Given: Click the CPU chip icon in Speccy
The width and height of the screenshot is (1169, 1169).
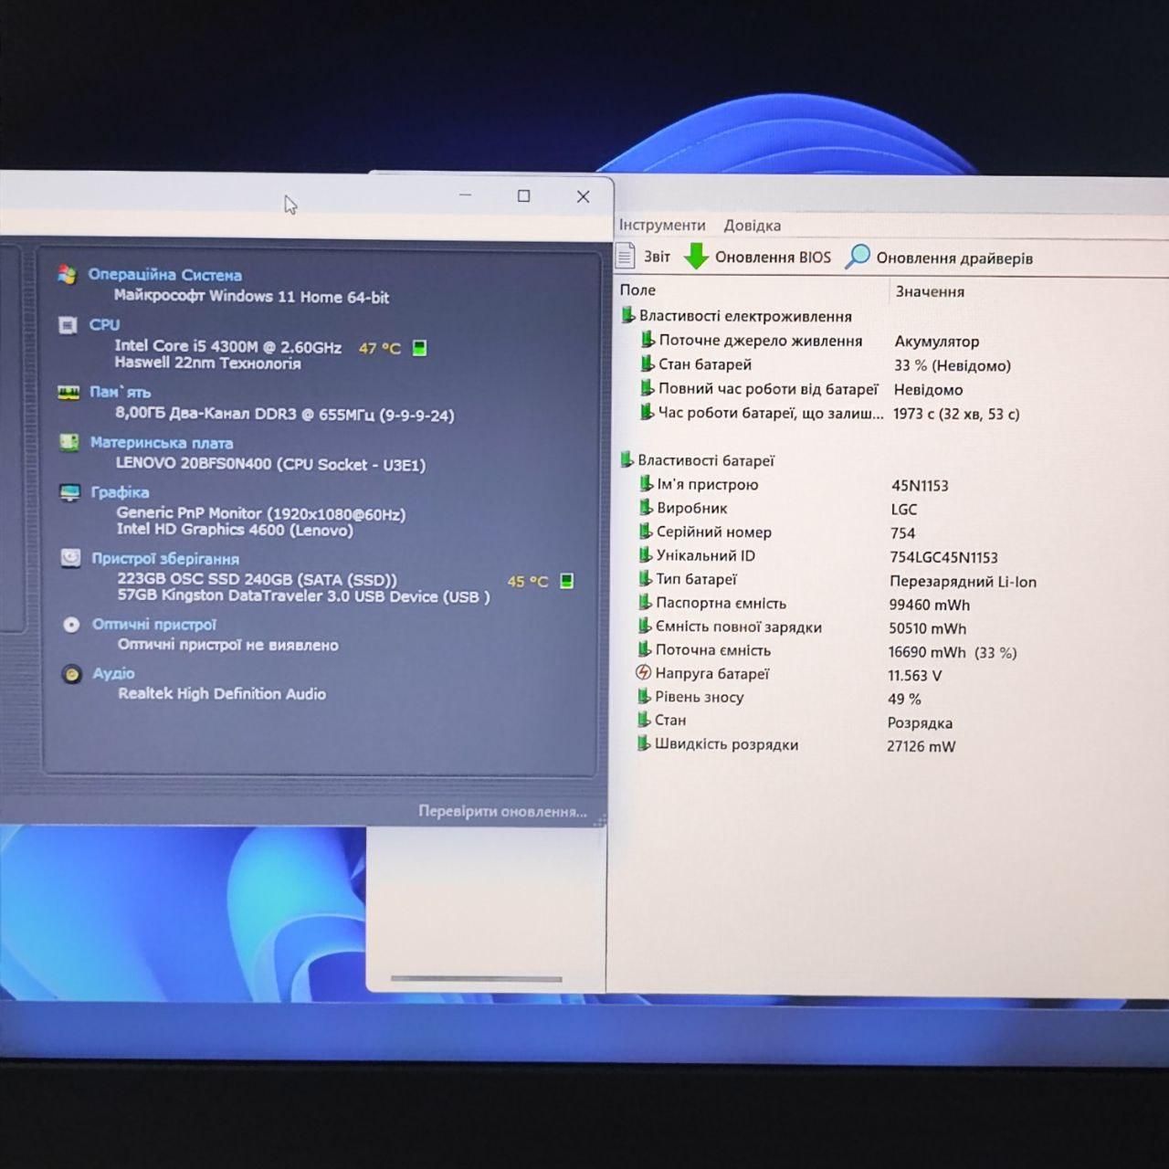Looking at the screenshot, I should pos(68,325).
